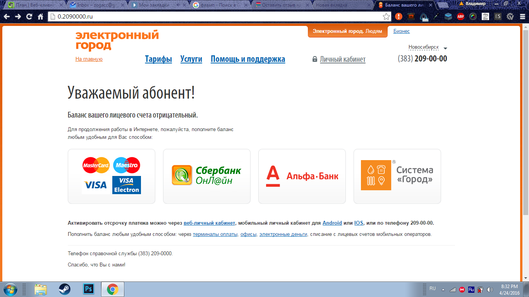529x297 pixels.
Task: Open the AdBlock Plus extension icon
Action: pos(460,17)
